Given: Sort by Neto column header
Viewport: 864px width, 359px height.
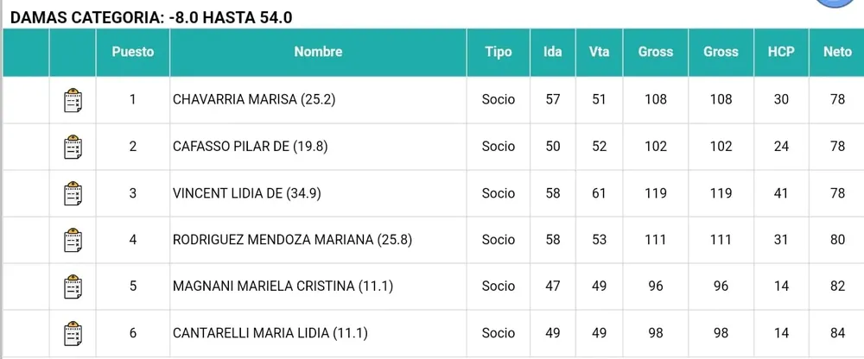Looking at the screenshot, I should [837, 52].
